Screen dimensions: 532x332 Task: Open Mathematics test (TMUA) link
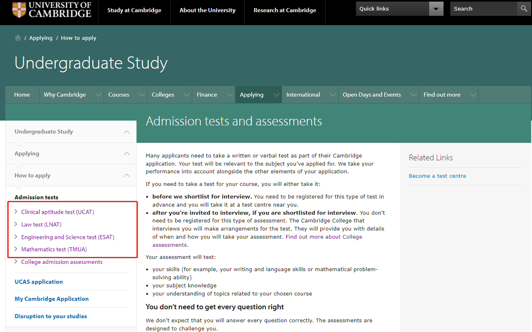tap(54, 249)
